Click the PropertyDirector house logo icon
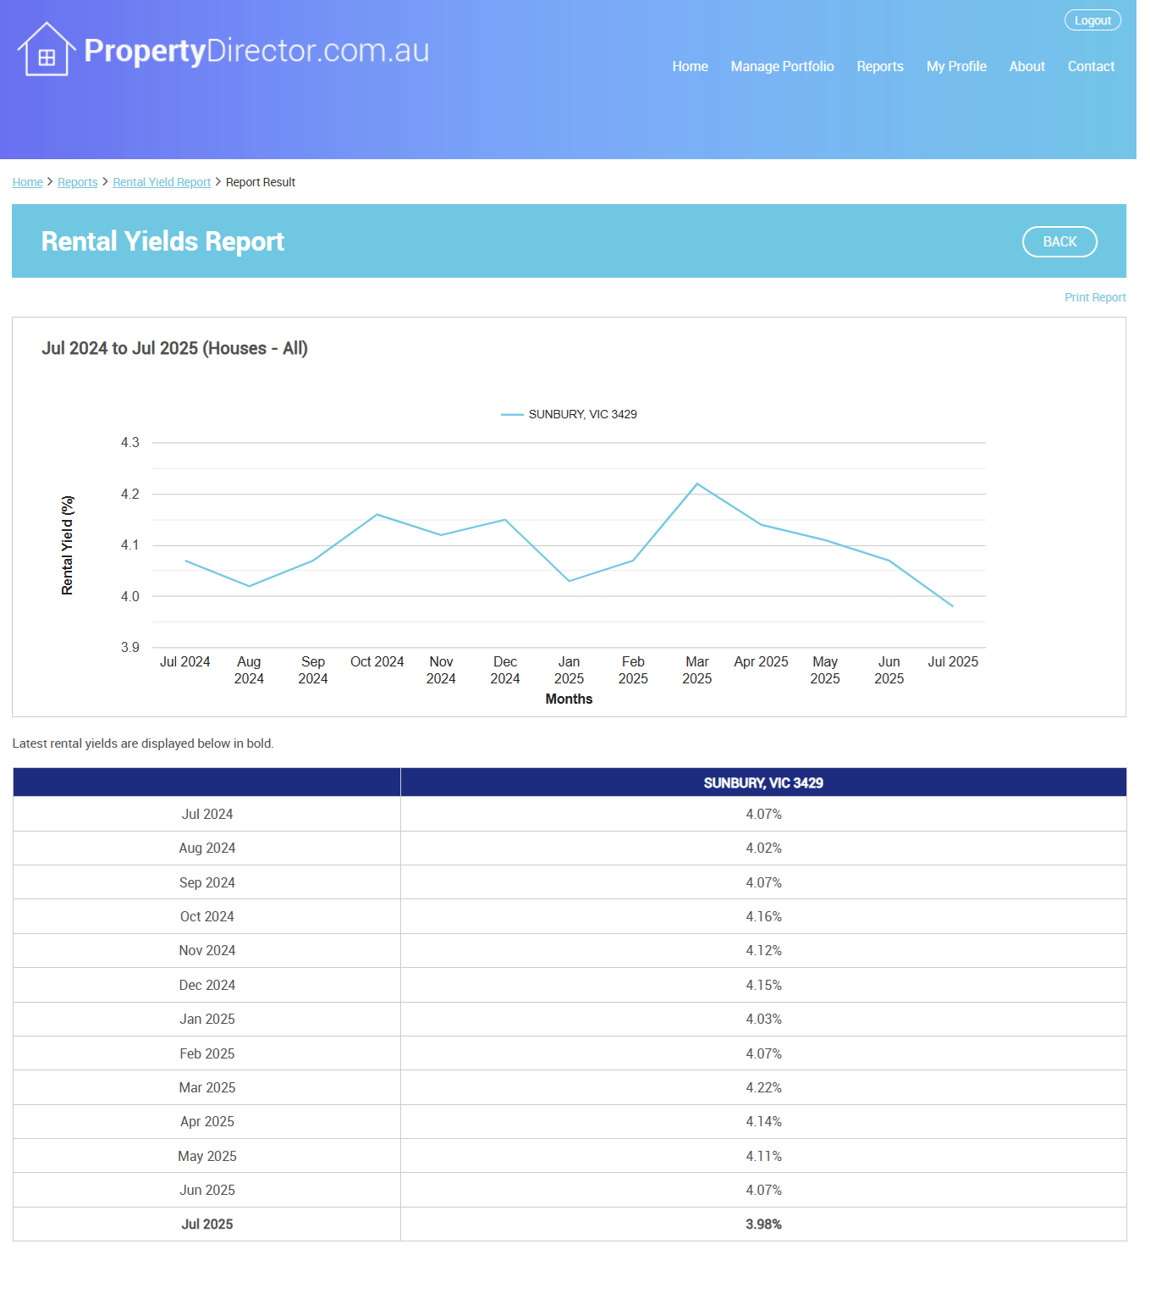The height and width of the screenshot is (1299, 1150). (x=47, y=49)
